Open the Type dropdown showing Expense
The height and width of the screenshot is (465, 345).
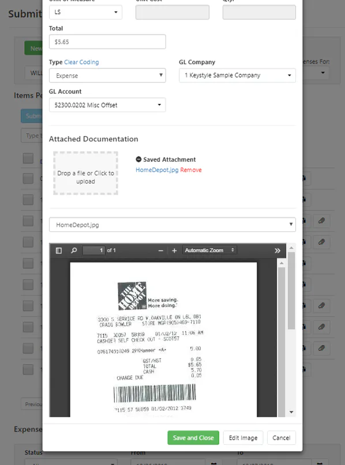tap(107, 76)
